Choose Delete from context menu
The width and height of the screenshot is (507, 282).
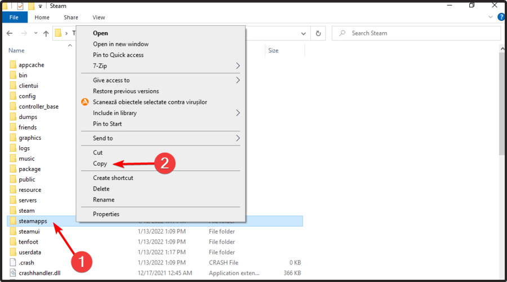(161, 189)
